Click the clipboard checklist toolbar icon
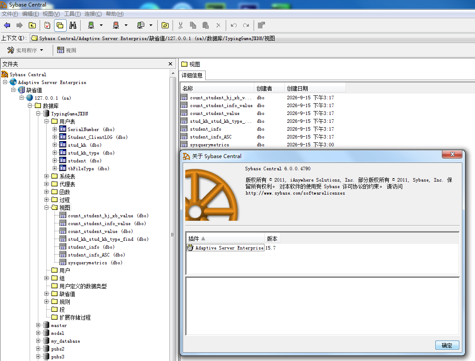The width and height of the screenshot is (475, 361). 47,25
